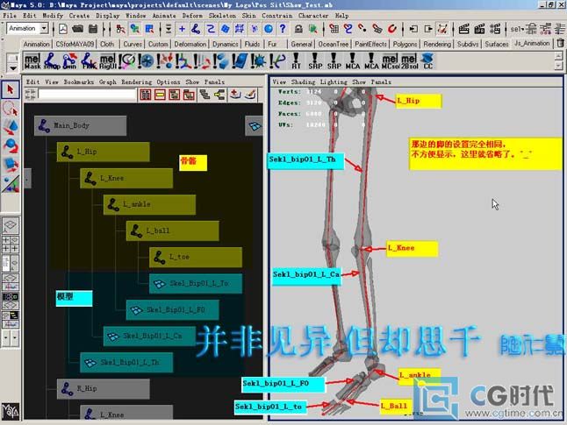The width and height of the screenshot is (567, 425).
Task: Switch to the Dynamics shelf tab
Action: point(225,44)
